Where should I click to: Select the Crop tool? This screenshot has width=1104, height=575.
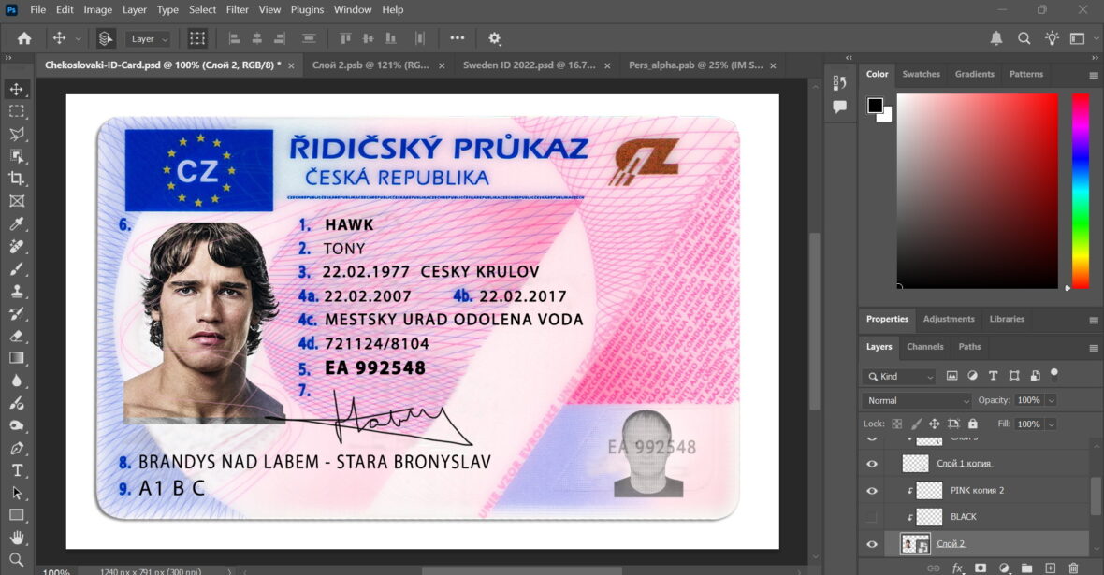(x=17, y=179)
